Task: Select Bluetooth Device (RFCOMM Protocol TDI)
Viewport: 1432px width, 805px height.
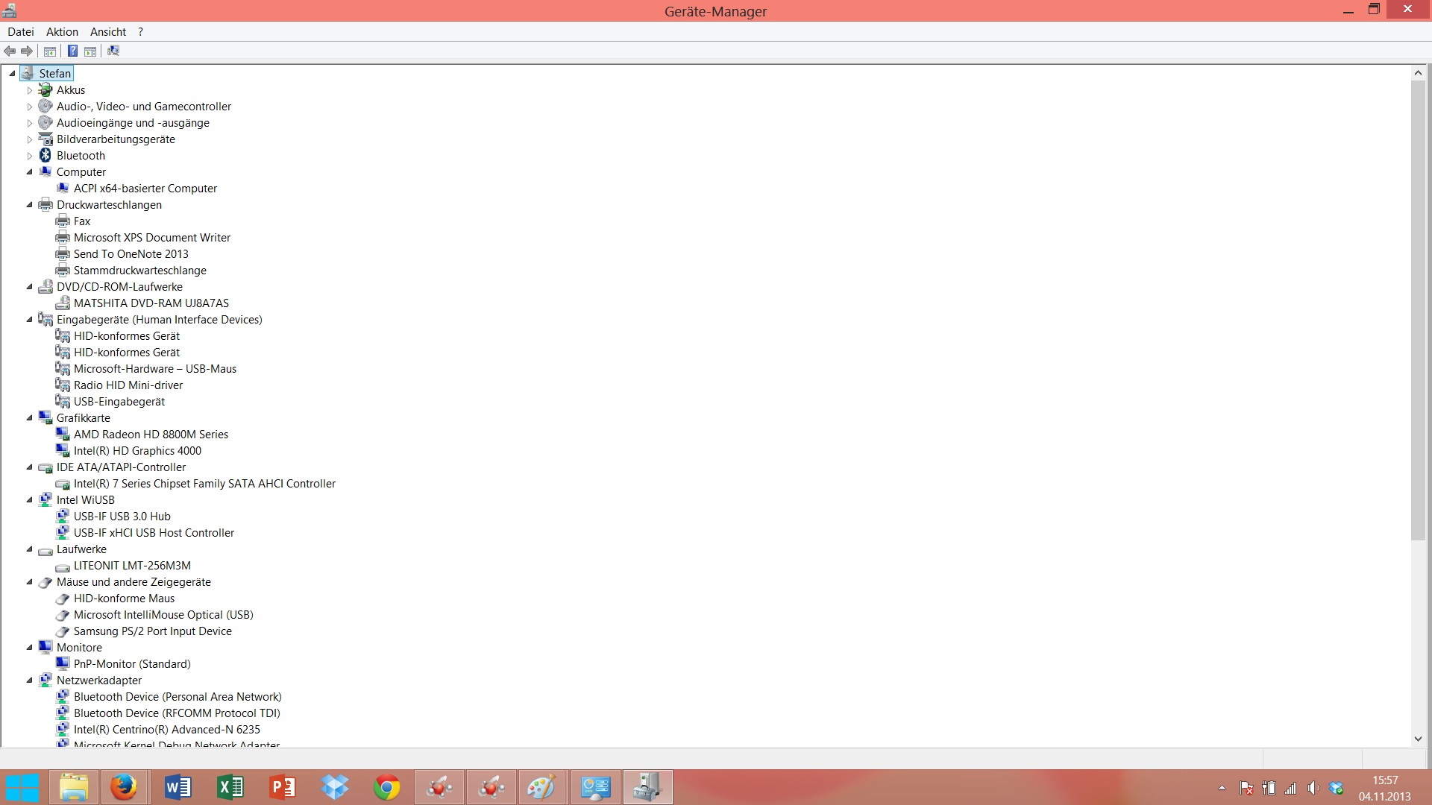Action: (x=178, y=713)
